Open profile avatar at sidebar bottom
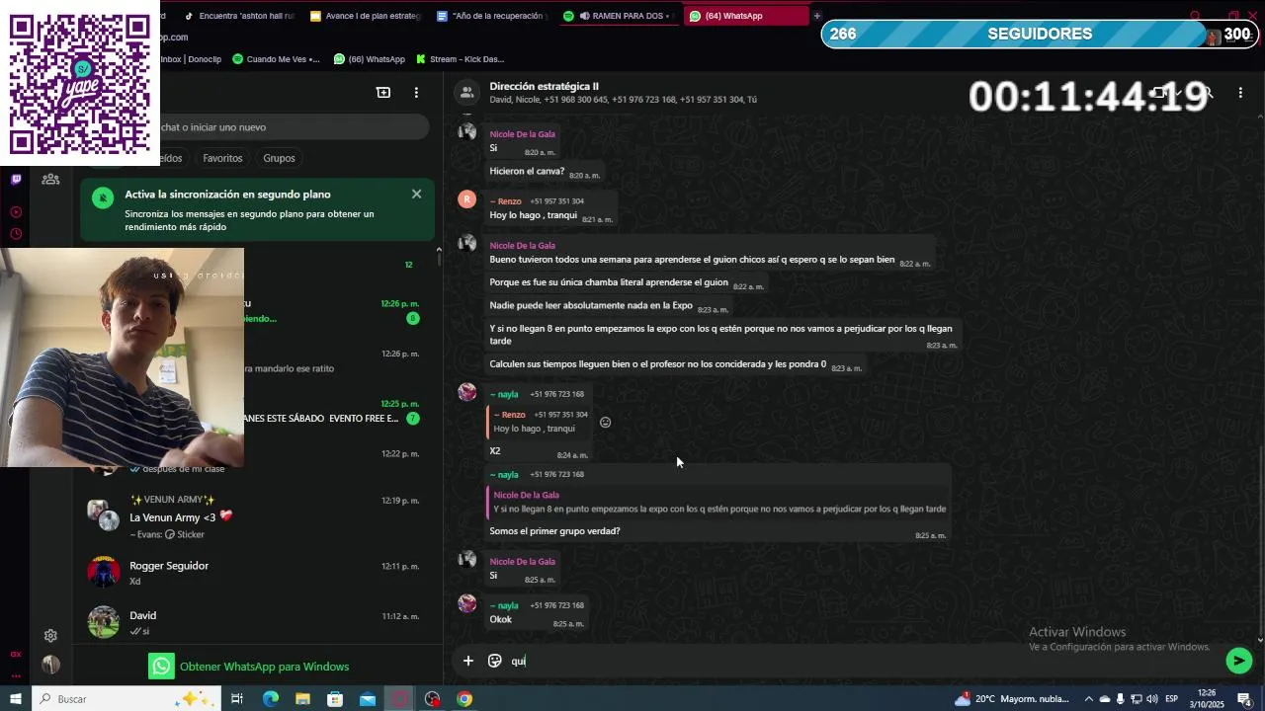Image resolution: width=1265 pixels, height=711 pixels. [x=50, y=665]
